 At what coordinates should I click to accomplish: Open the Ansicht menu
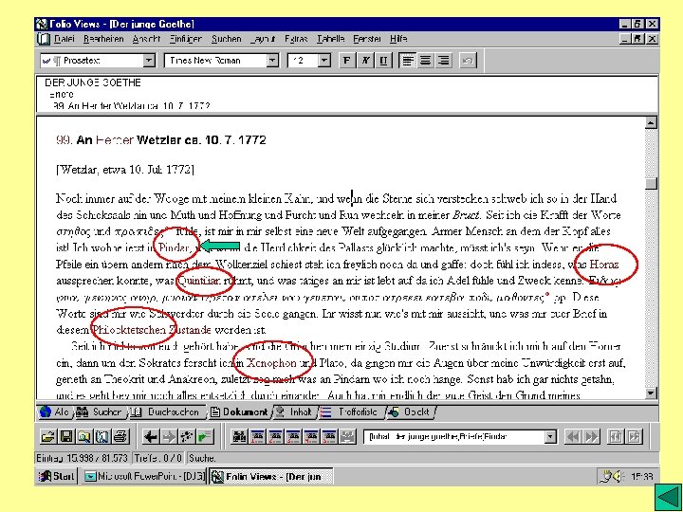coord(146,39)
